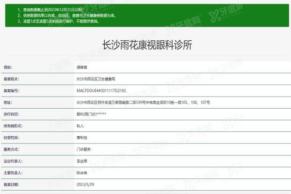
Task: Click the 经营性质 label
Action: [x=11, y=138]
